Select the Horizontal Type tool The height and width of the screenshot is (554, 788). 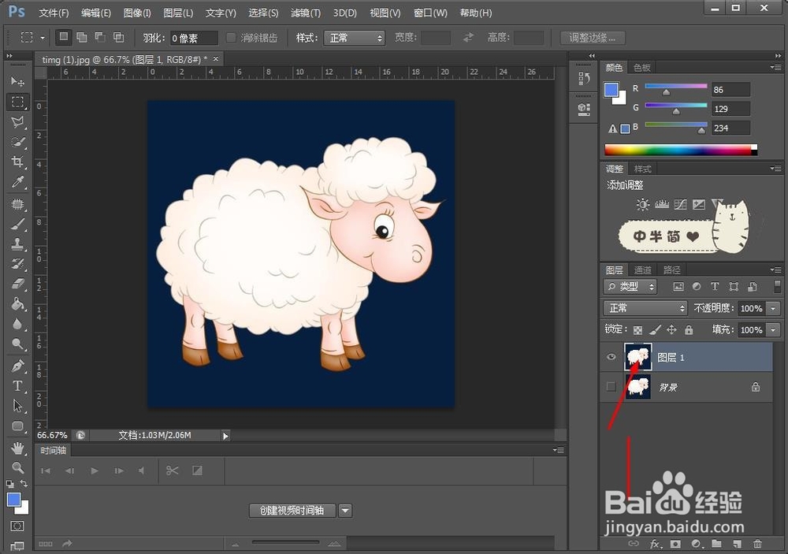pyautogui.click(x=17, y=385)
